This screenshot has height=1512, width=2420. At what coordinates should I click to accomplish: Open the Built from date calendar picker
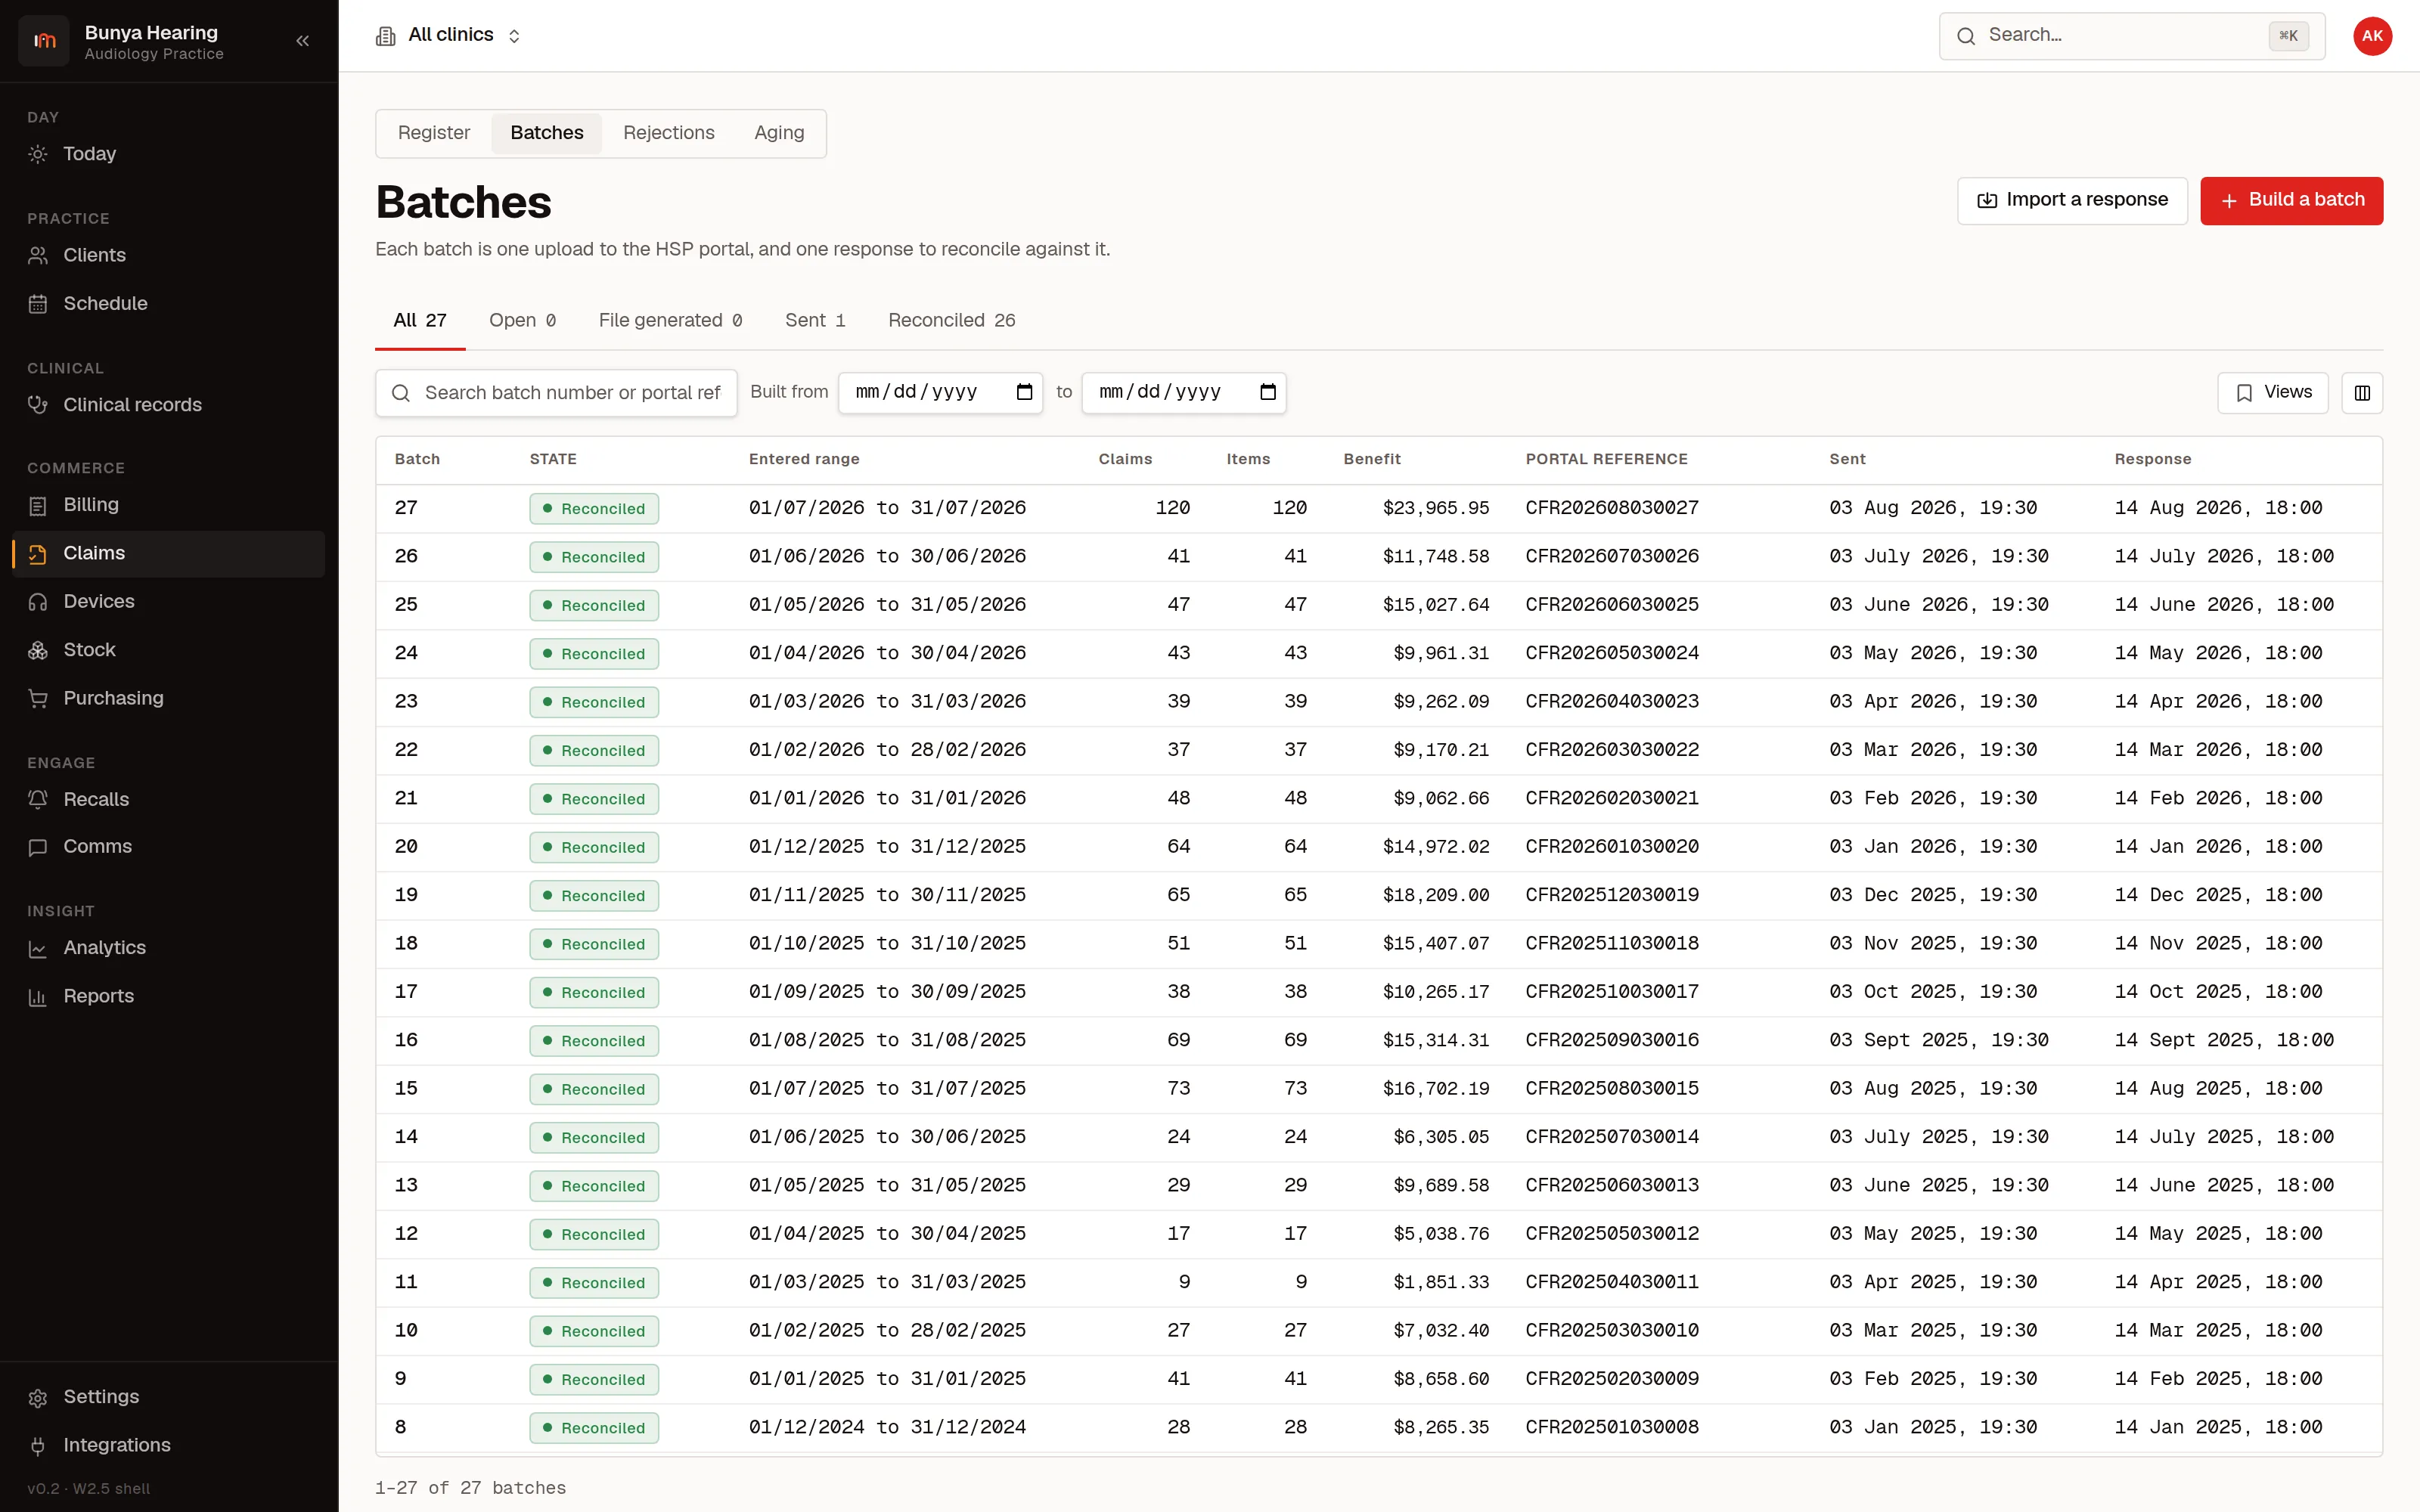(1024, 392)
